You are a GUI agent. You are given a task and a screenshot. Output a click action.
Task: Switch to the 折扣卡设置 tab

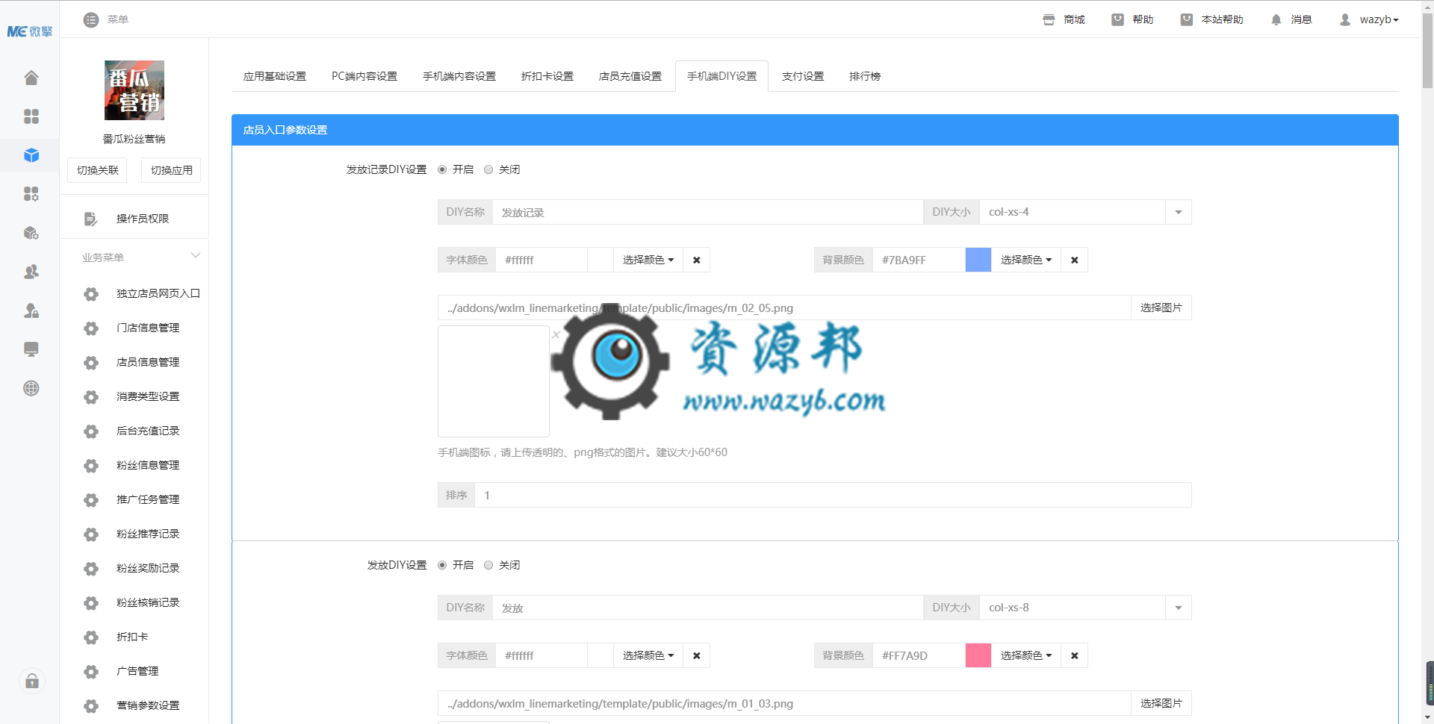tap(547, 76)
